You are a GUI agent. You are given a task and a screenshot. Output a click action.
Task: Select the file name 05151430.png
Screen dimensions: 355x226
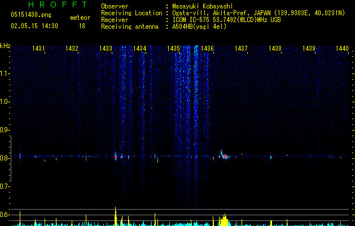31,15
